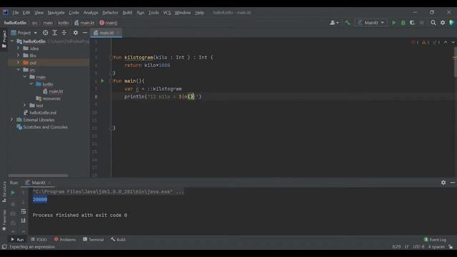Screen dimensions: 457x257
Task: Open Run panel settings gear
Action: coord(443,183)
